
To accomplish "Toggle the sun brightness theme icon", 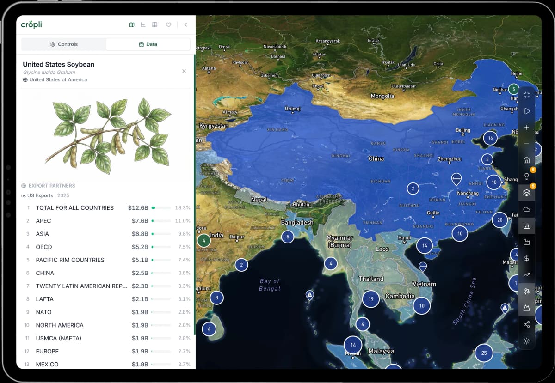I will click(x=527, y=341).
